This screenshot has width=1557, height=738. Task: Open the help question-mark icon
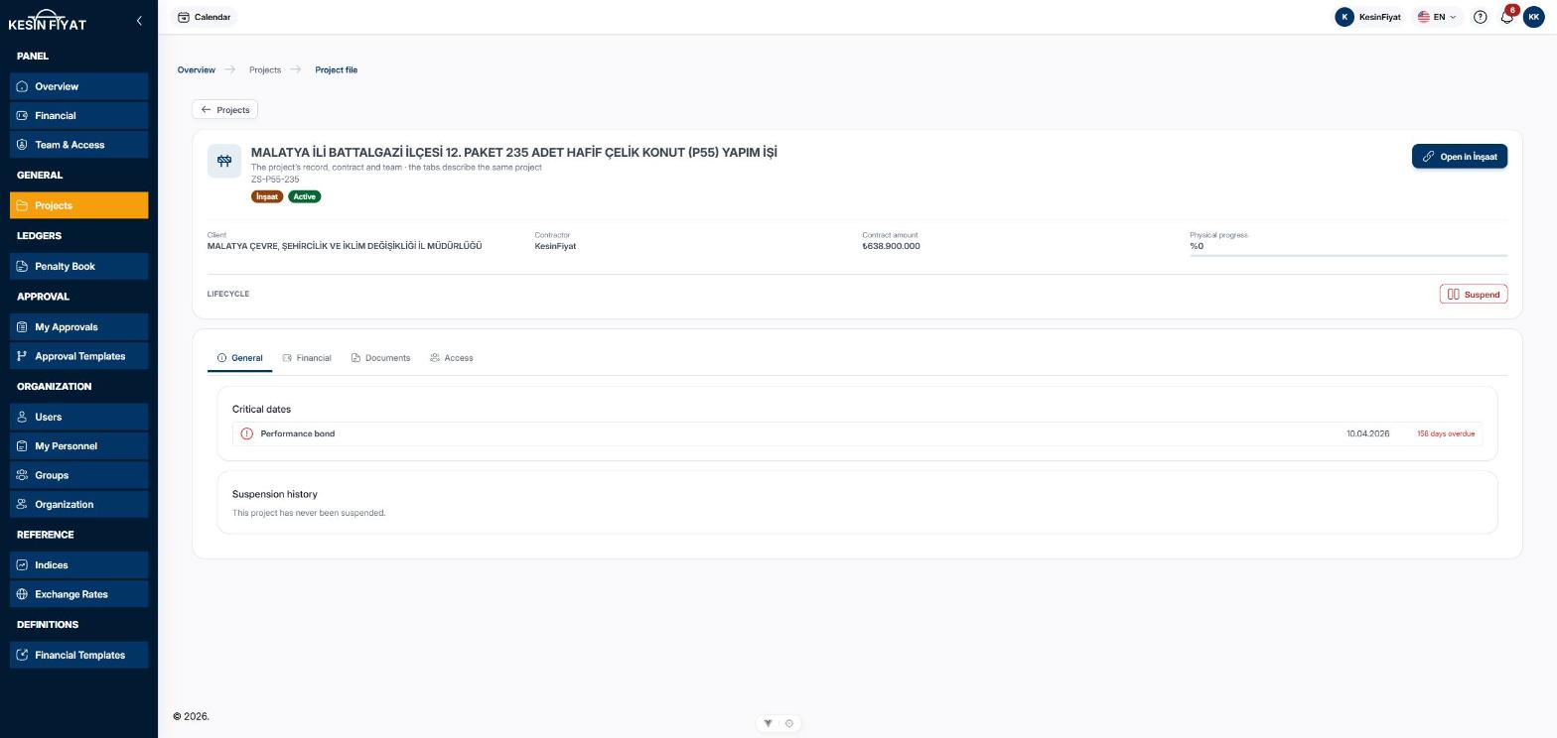pyautogui.click(x=1481, y=17)
